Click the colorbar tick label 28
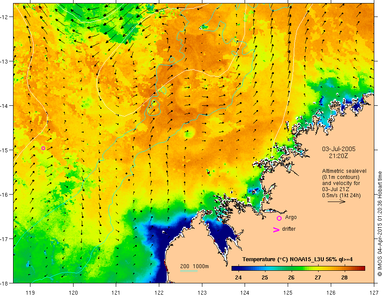Image resolution: width=383 pixels, height=296 pixels. [344, 277]
